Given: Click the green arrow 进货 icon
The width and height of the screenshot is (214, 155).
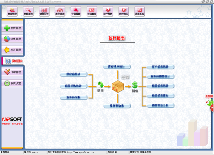Looking at the screenshot, I should pos(100,85).
